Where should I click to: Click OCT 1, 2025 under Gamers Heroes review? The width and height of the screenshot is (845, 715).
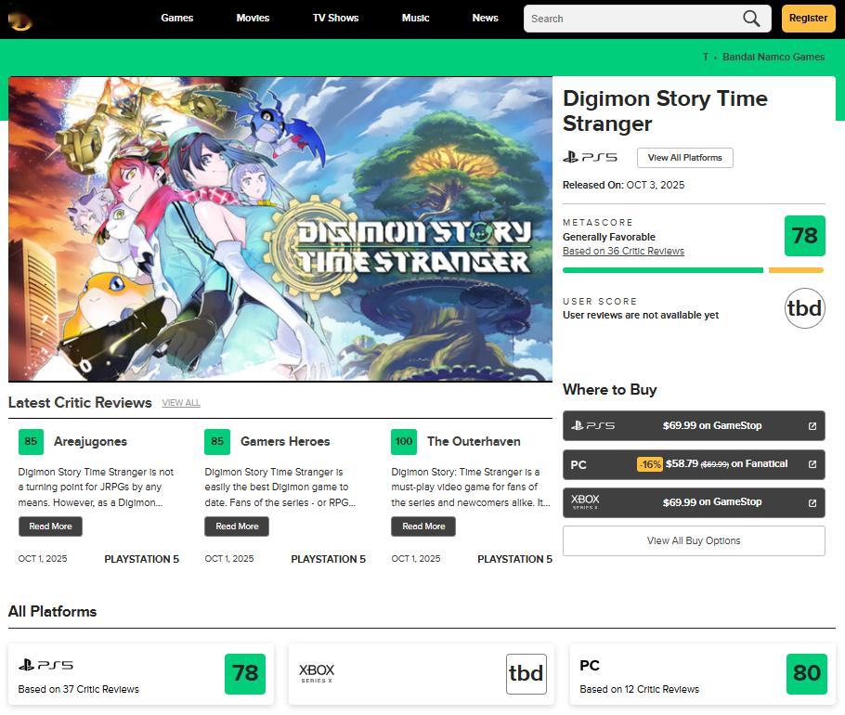point(229,559)
